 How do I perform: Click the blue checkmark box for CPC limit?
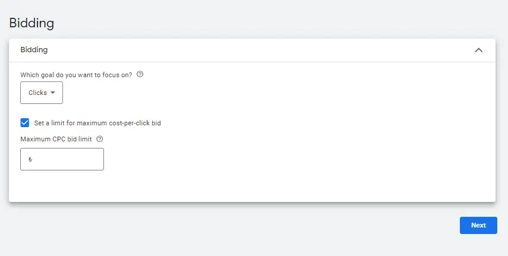point(24,123)
